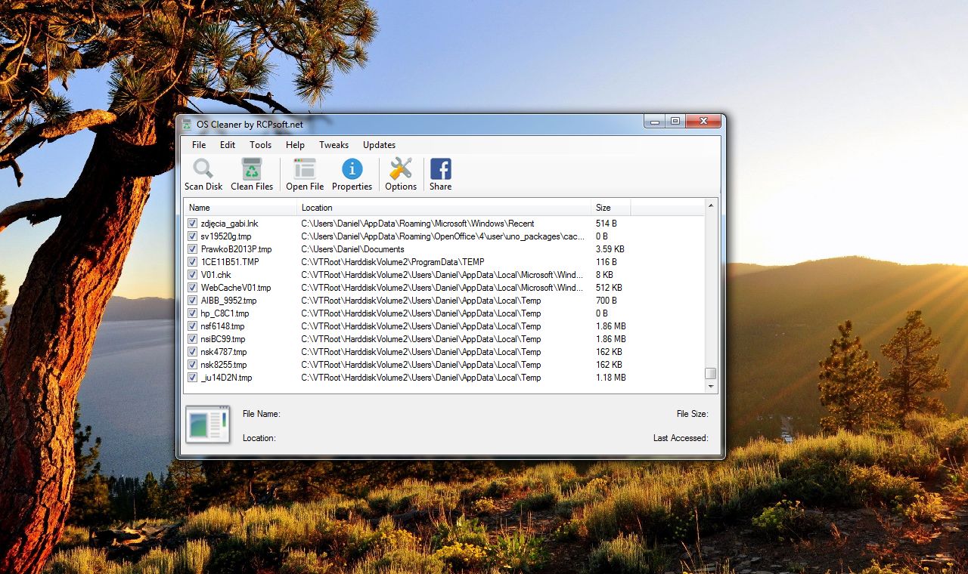Uncheck the zdjęcia_gabi.lnk file
This screenshot has width=968, height=574.
[x=192, y=224]
